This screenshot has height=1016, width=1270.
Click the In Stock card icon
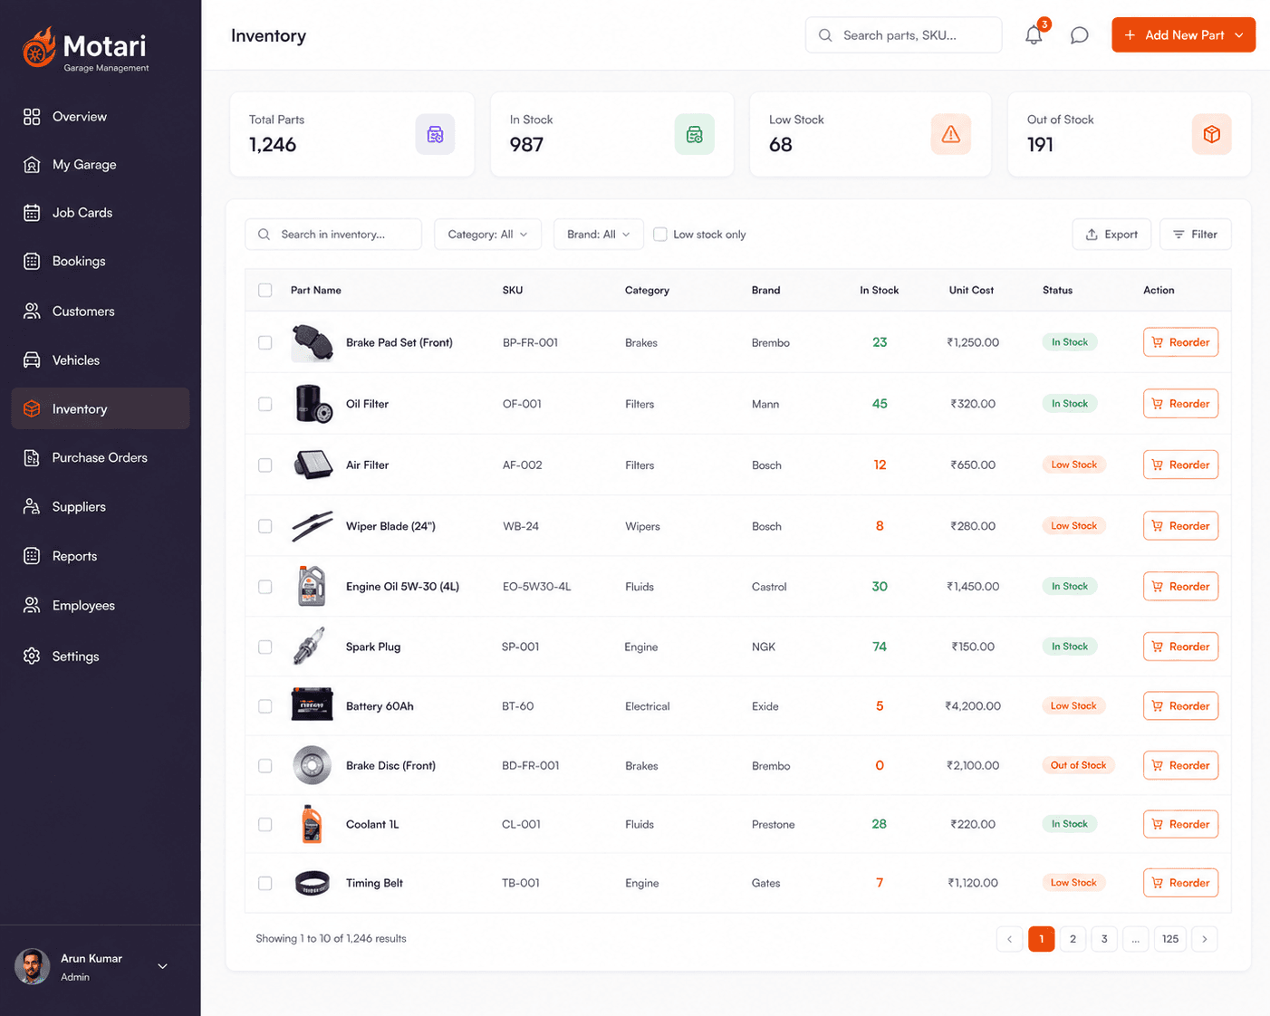[x=694, y=134]
